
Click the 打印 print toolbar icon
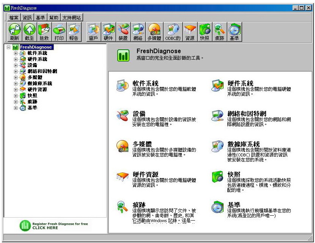click(x=59, y=32)
